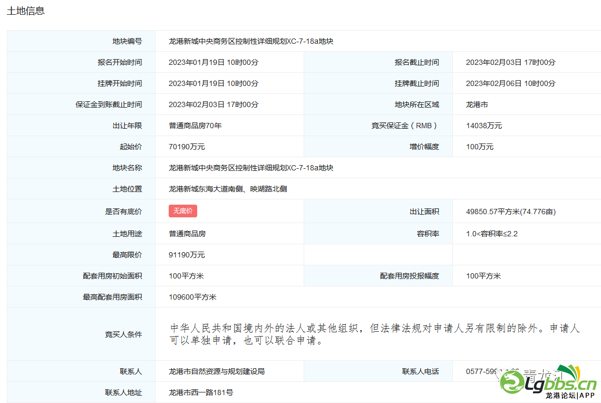601x403 pixels.
Task: Click the 配套用房初始面积 label
Action: 112,276
